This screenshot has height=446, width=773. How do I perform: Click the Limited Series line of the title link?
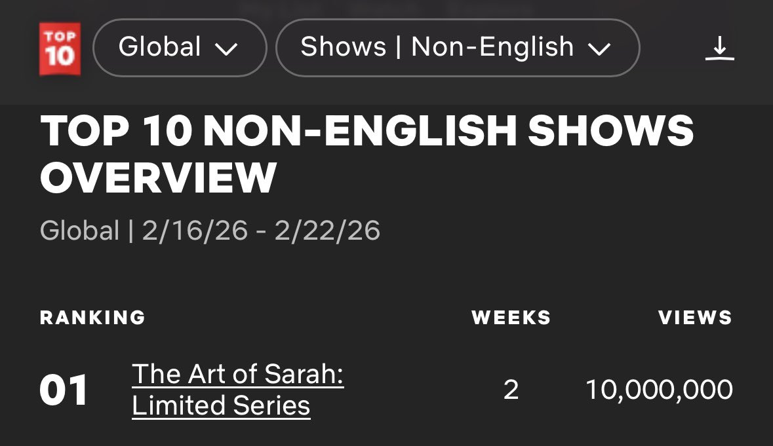click(x=221, y=406)
